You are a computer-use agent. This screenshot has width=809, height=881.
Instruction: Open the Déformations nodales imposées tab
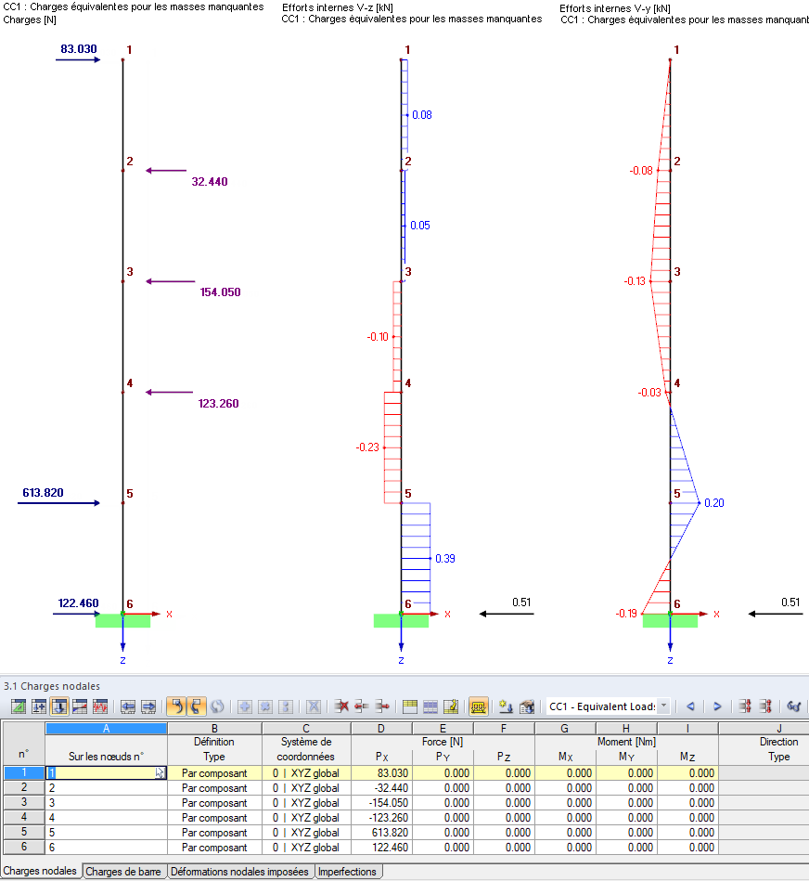pyautogui.click(x=239, y=872)
